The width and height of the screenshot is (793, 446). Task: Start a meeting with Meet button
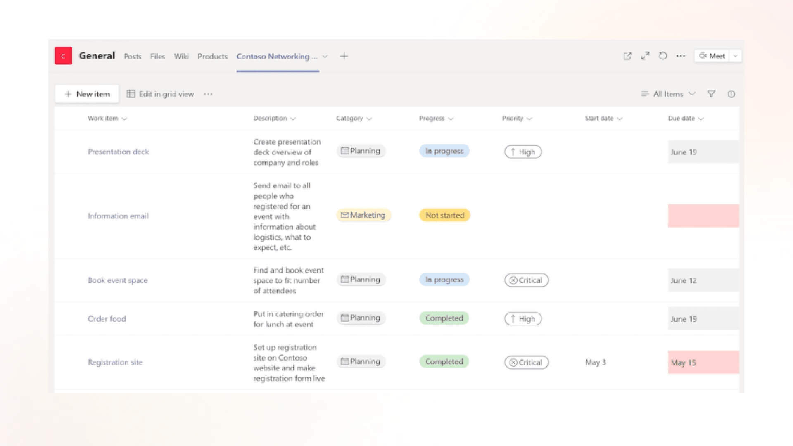(712, 56)
